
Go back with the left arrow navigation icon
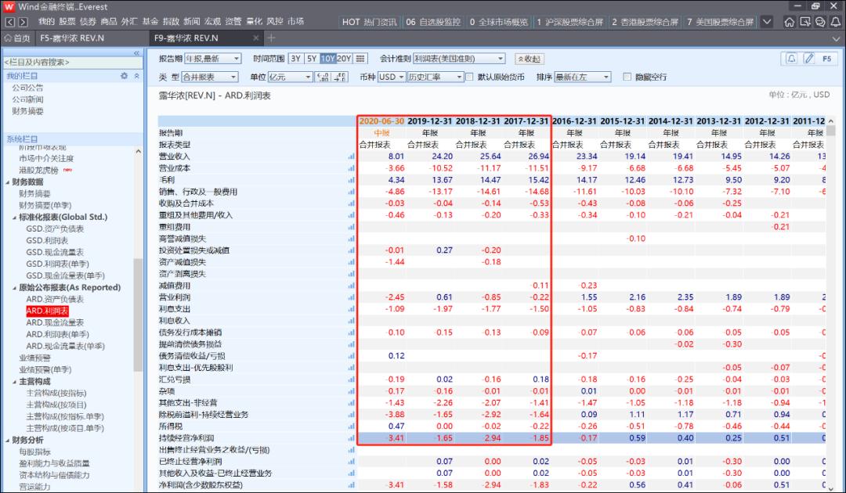click(9, 22)
